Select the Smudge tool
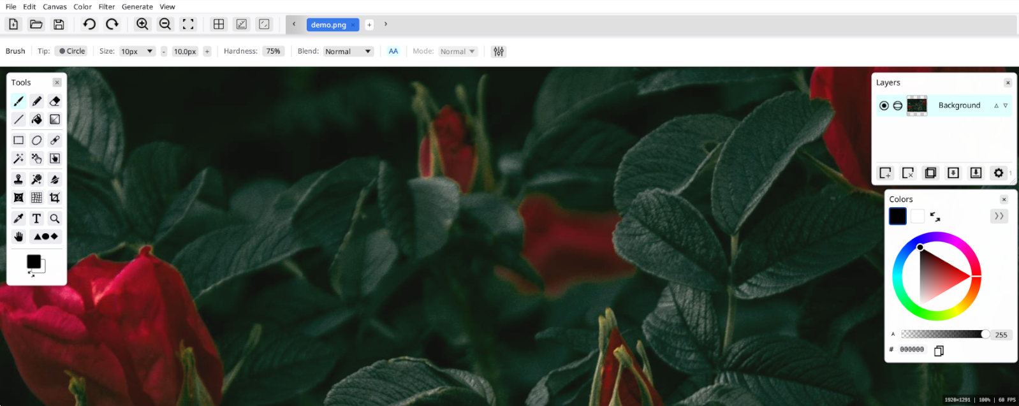Image resolution: width=1019 pixels, height=406 pixels. [55, 180]
